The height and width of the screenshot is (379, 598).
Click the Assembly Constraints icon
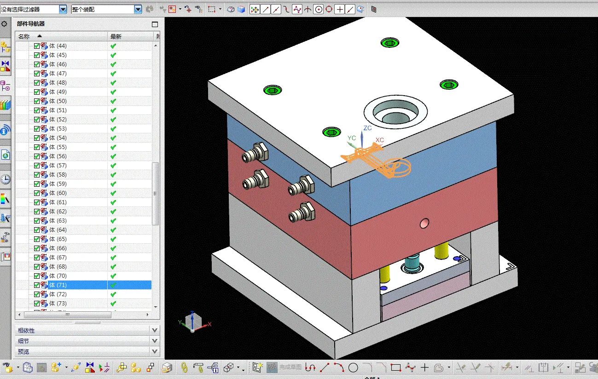pos(104,368)
